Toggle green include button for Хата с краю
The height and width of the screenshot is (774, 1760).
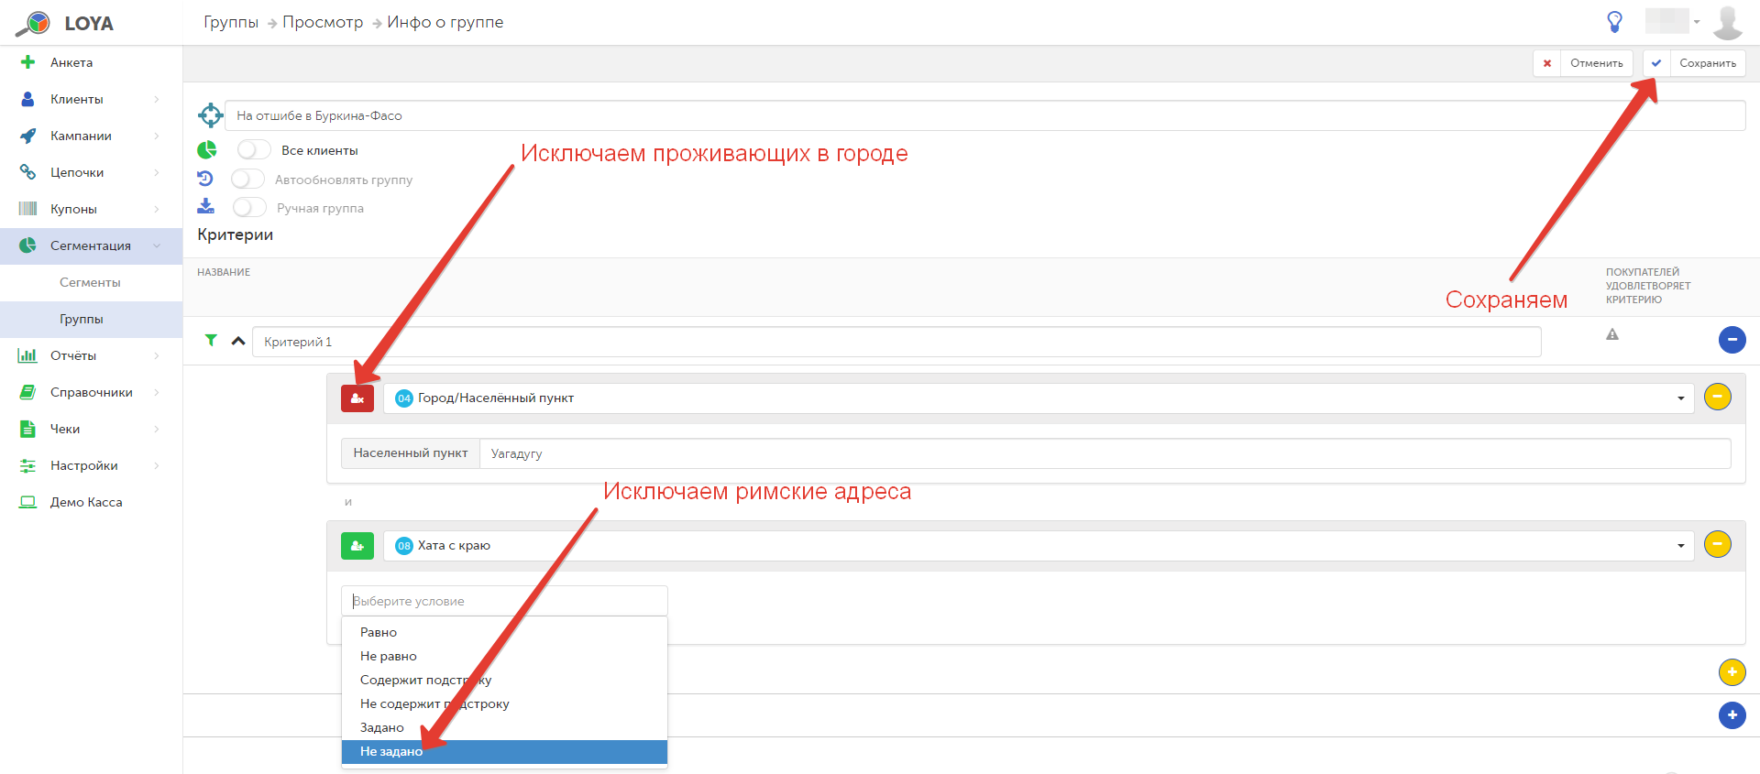click(x=357, y=545)
